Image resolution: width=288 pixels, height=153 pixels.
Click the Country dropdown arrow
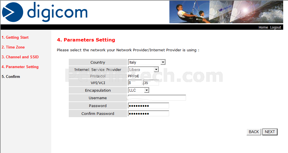(163, 62)
